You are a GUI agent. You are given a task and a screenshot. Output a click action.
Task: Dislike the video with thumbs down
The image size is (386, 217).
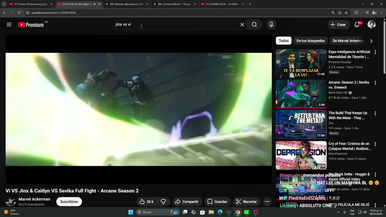163,202
